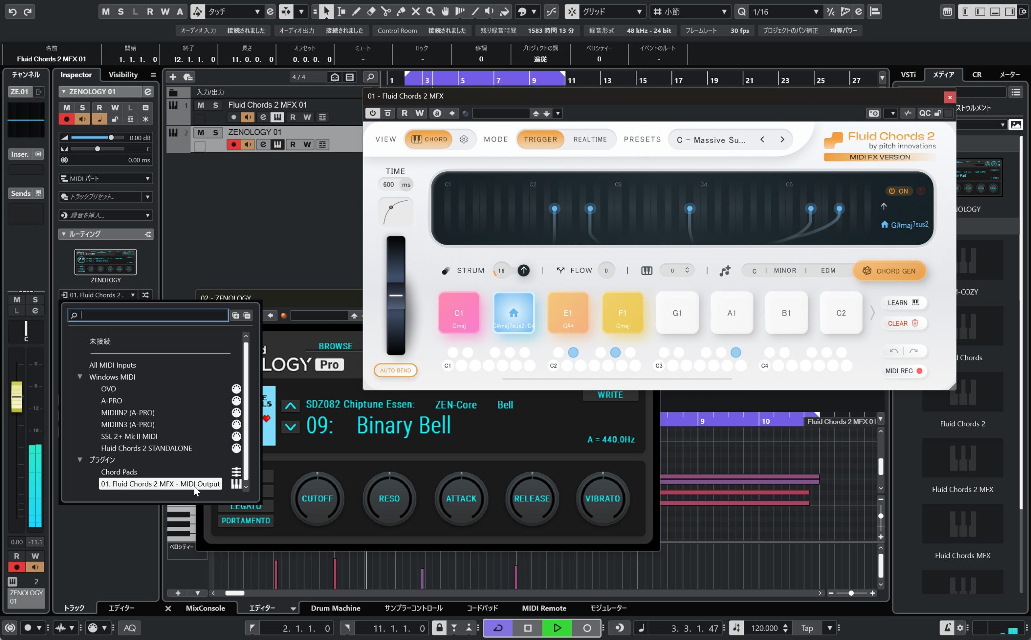1031x640 pixels.
Task: Click the BROWSE button in ZENOLOGY window
Action: pyautogui.click(x=335, y=346)
